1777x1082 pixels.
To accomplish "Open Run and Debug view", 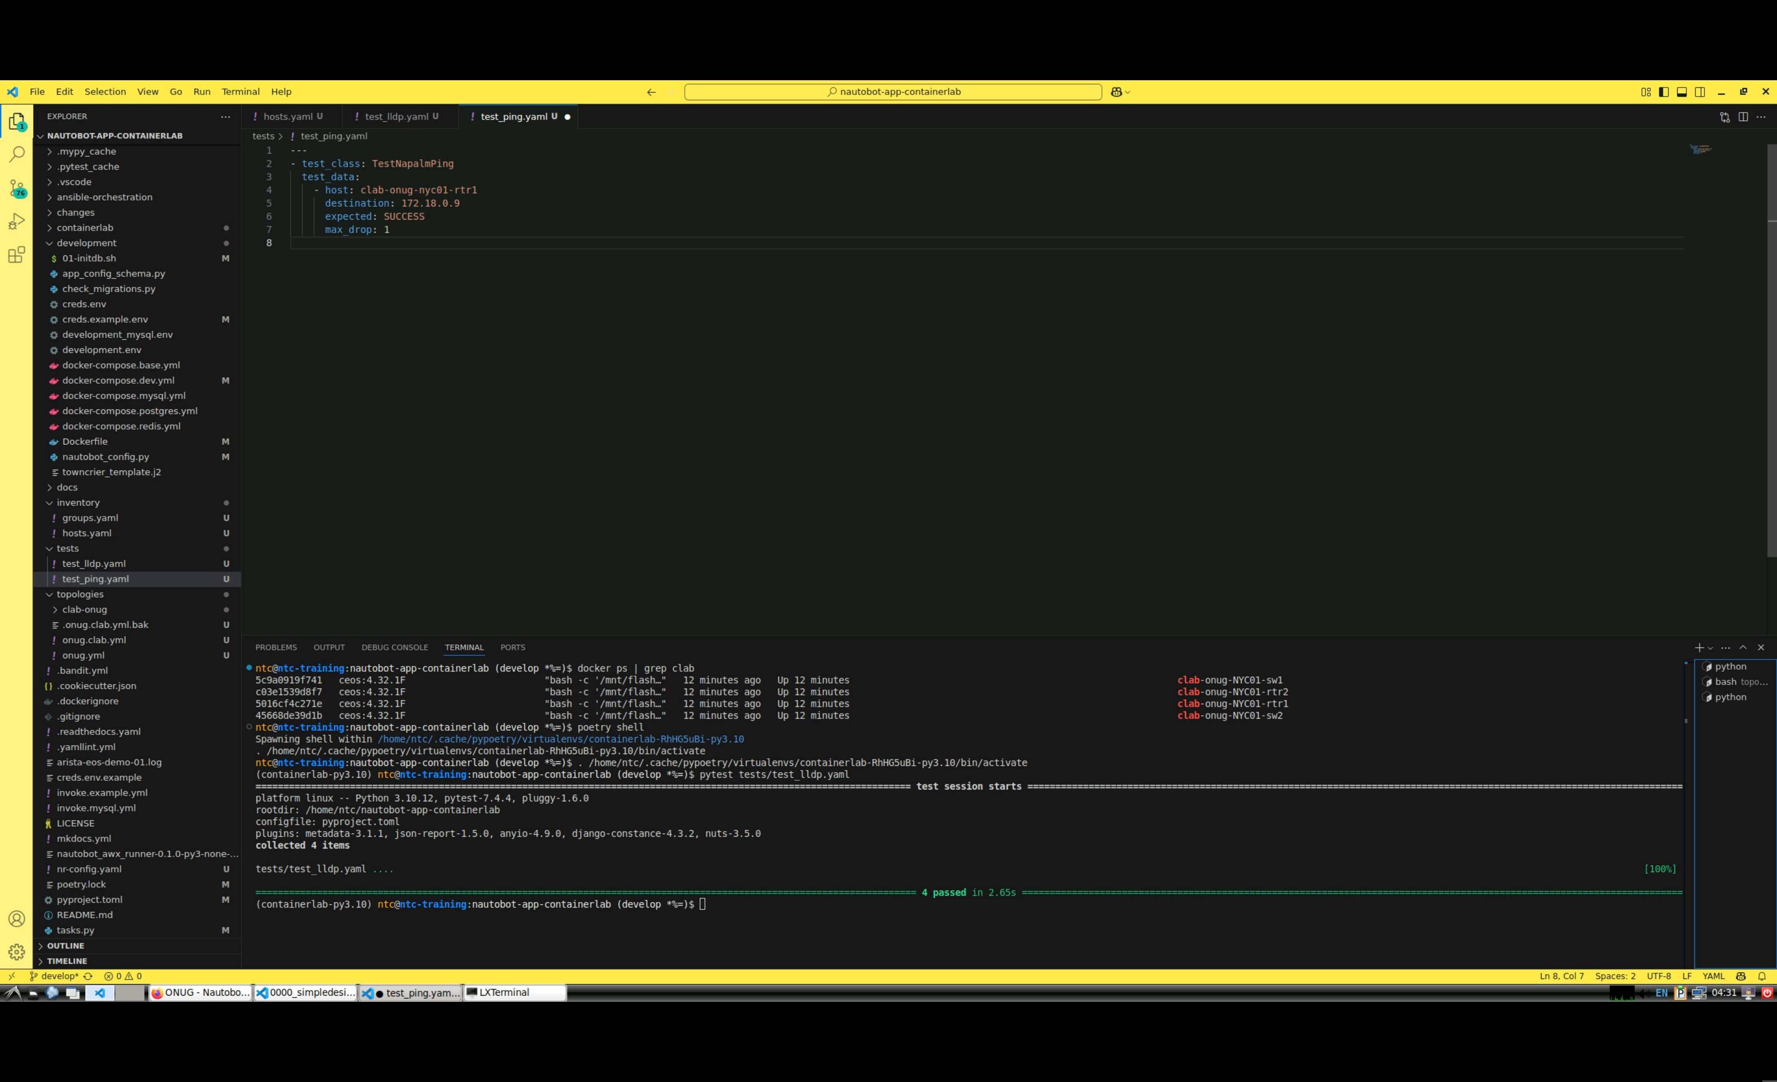I will 17,222.
